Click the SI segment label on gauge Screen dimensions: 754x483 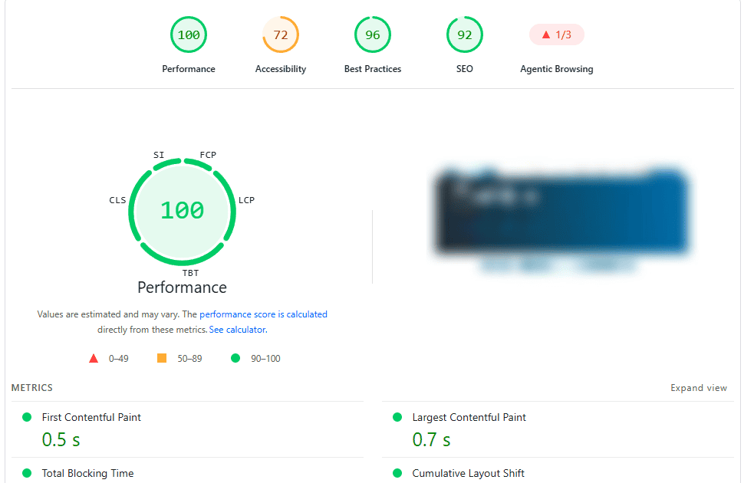pos(159,155)
